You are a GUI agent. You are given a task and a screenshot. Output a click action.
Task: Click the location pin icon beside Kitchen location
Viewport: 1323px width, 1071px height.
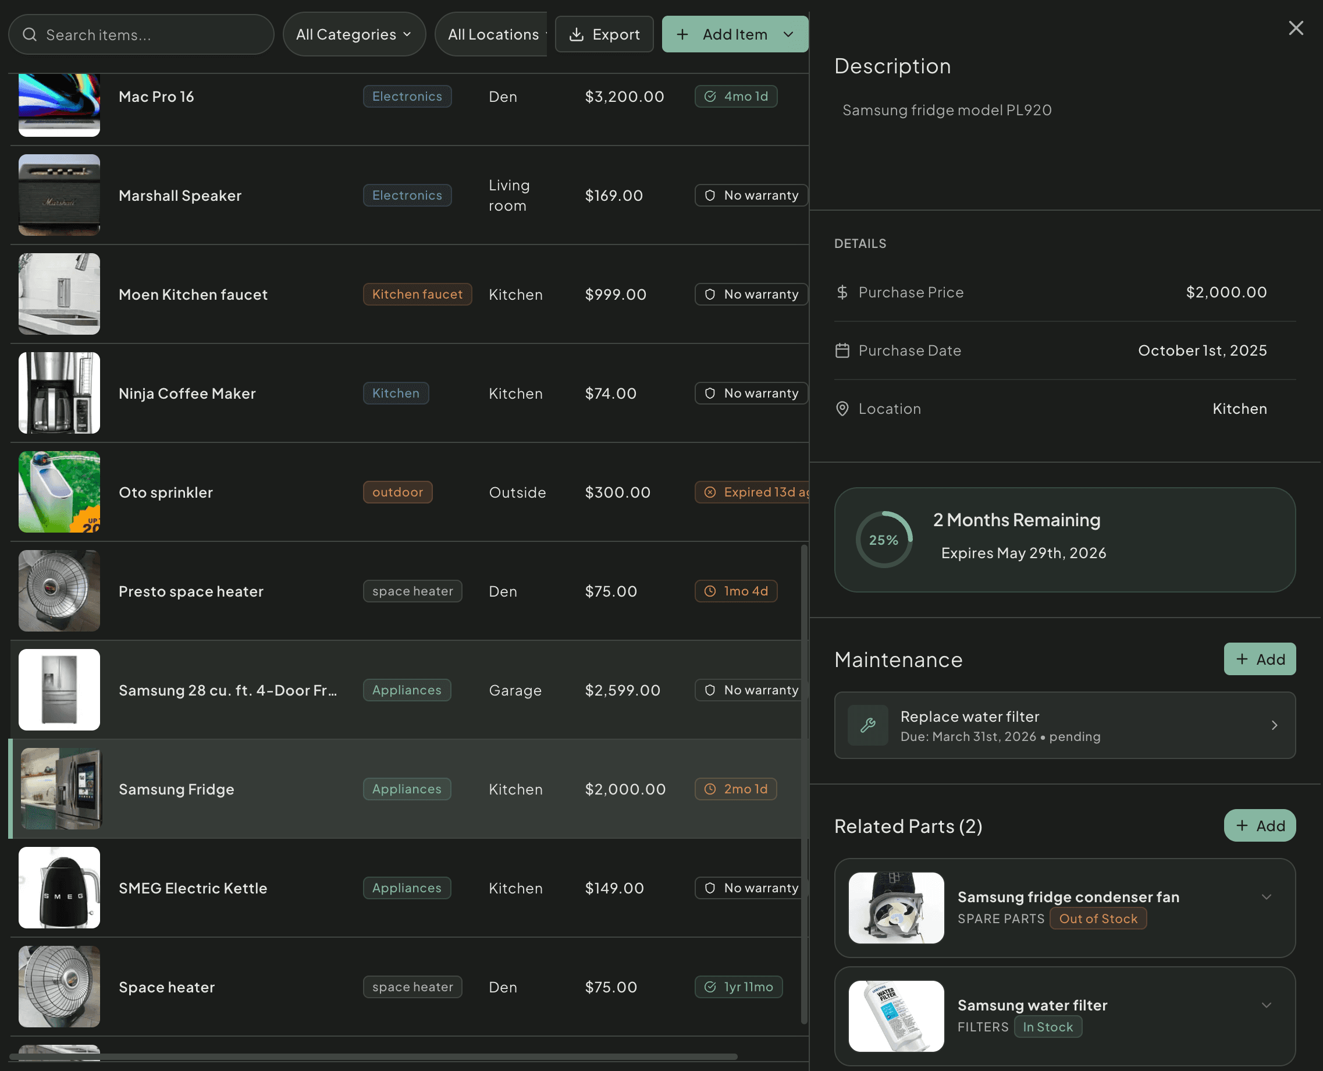point(842,409)
